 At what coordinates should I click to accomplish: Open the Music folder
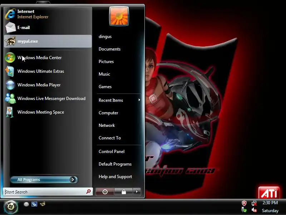(x=104, y=74)
